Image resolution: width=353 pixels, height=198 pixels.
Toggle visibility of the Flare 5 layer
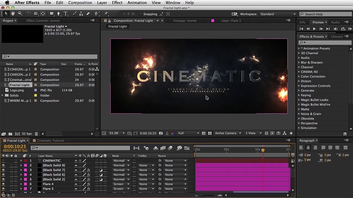click(x=3, y=189)
